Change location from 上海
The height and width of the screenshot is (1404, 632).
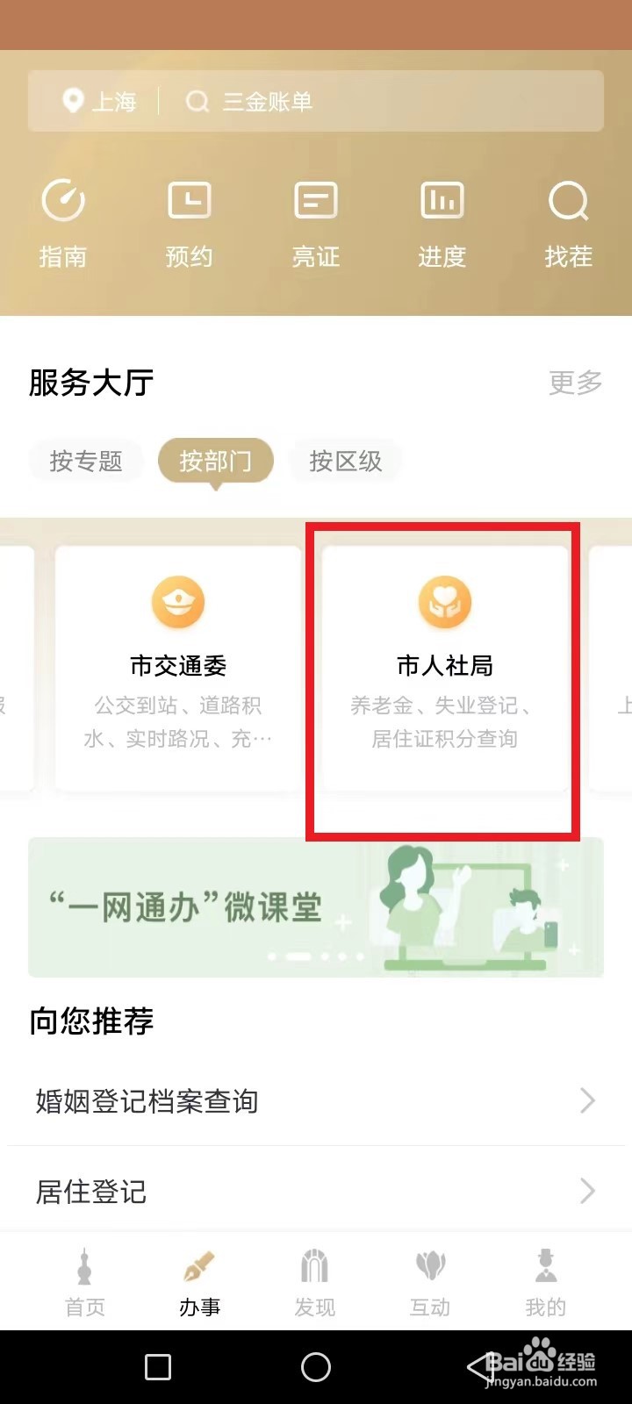tap(100, 102)
